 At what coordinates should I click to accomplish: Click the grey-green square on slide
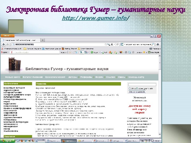pyautogui.click(x=16, y=26)
